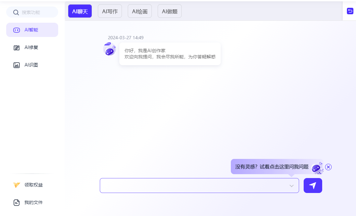The height and width of the screenshot is (216, 356).
Task: Click the AI智能 robot icon in sidebar
Action: point(17,30)
